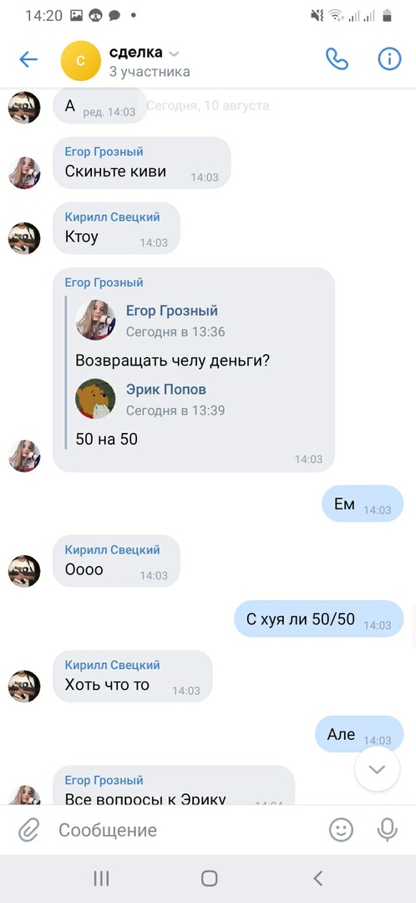Start a call with the phone icon
Screen dimensions: 416x903
point(337,59)
